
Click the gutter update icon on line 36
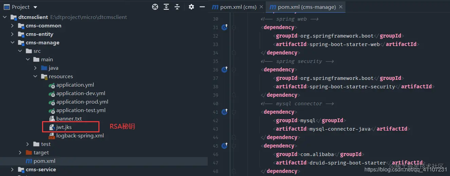click(224, 69)
